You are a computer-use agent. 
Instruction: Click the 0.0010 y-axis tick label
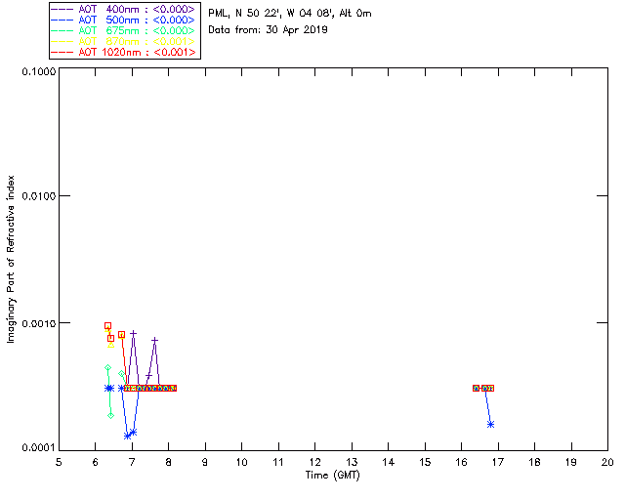point(39,323)
